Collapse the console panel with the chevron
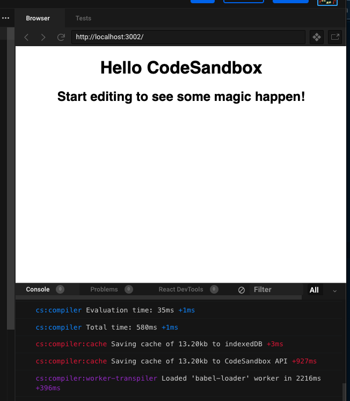 pos(334,291)
